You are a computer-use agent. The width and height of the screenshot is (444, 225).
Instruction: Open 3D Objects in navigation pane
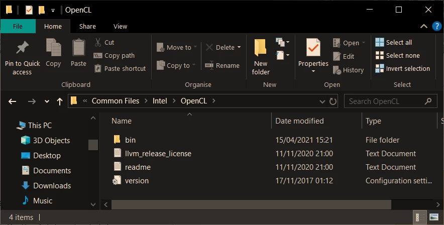pyautogui.click(x=45, y=141)
